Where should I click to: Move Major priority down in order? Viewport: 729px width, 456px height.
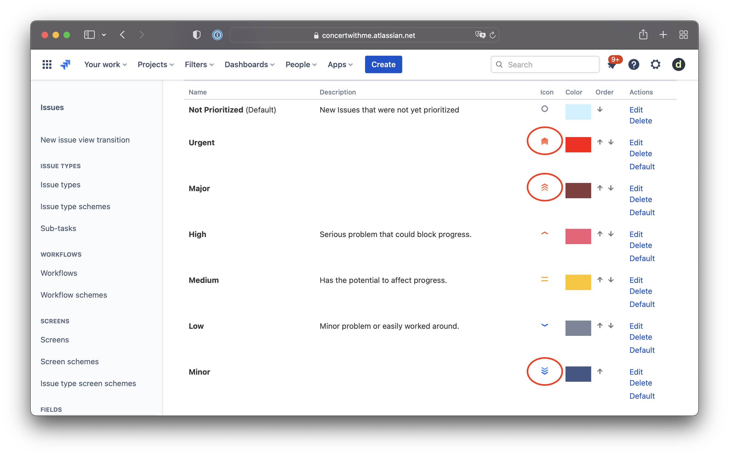coord(611,188)
